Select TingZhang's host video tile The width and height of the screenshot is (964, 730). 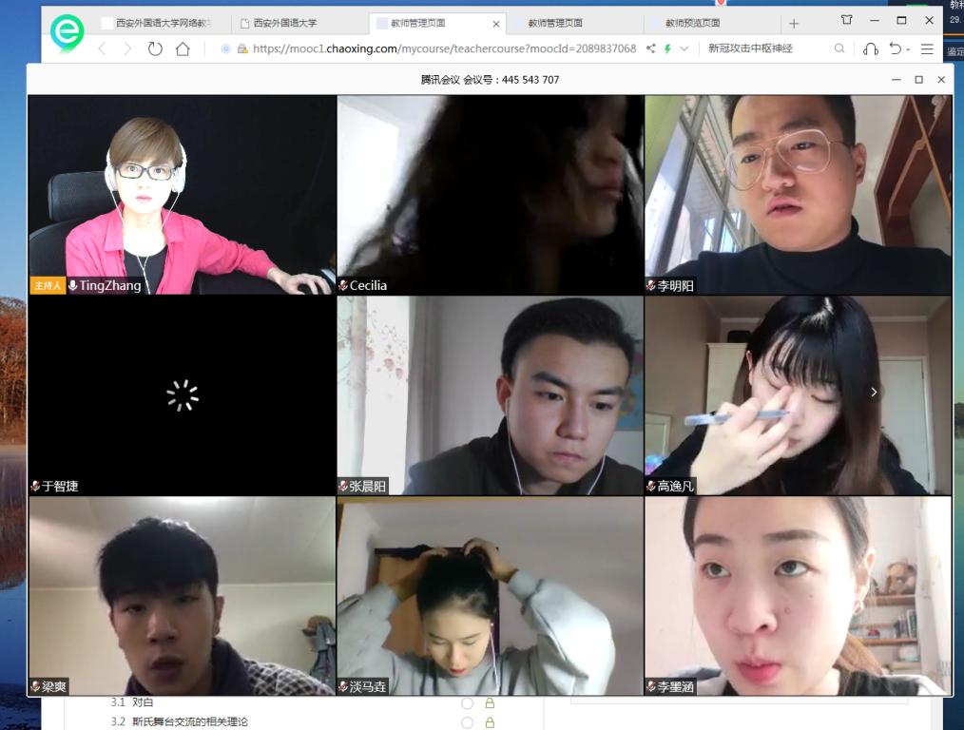coord(182,194)
